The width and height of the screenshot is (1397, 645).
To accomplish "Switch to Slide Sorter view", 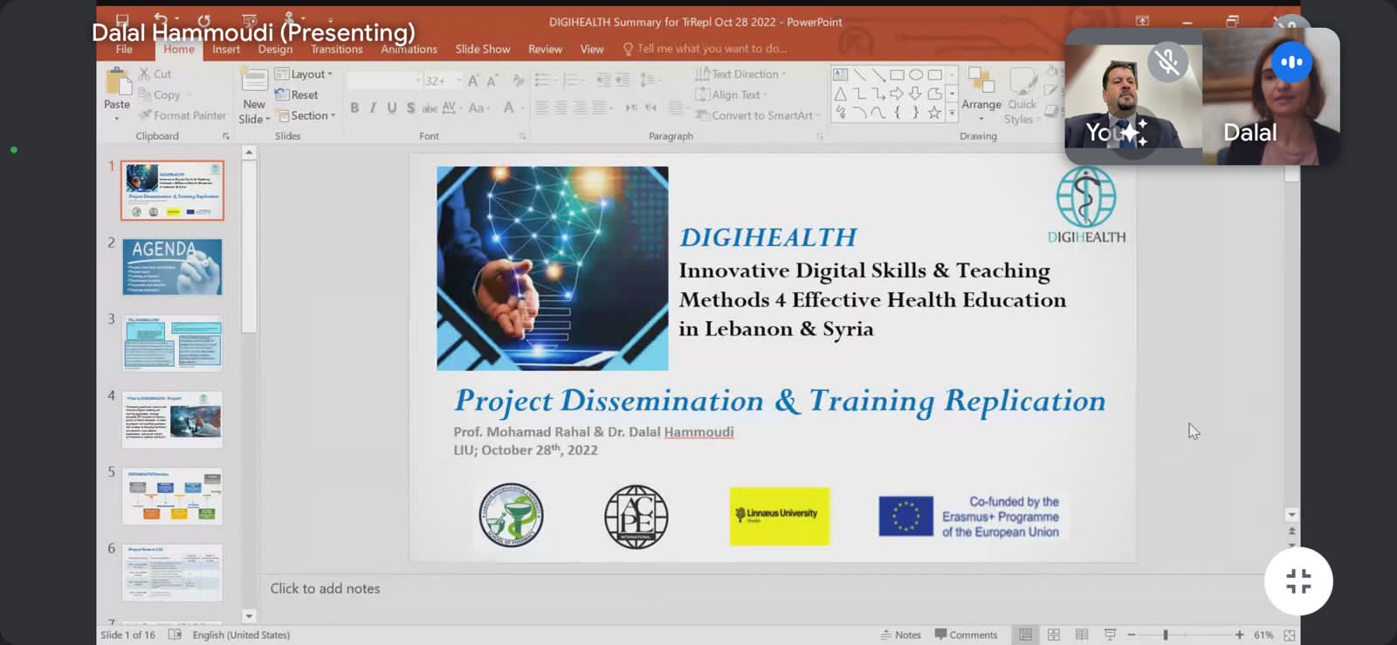I will (x=1054, y=635).
